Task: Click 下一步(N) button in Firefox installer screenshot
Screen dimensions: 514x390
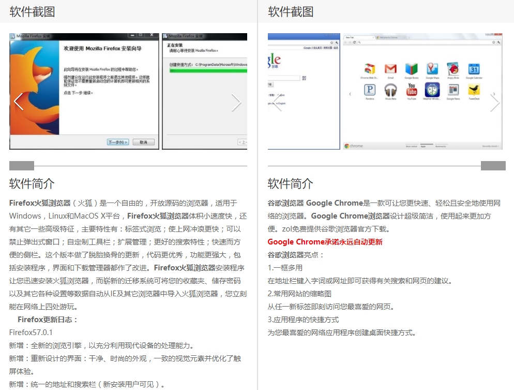Action: coord(118,142)
